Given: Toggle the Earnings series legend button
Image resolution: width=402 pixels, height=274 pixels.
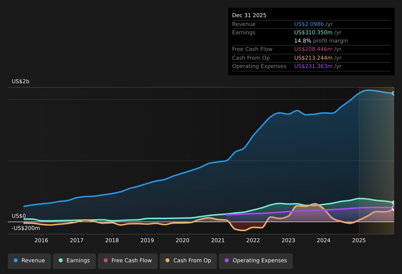Looking at the screenshot, I should click(74, 261).
